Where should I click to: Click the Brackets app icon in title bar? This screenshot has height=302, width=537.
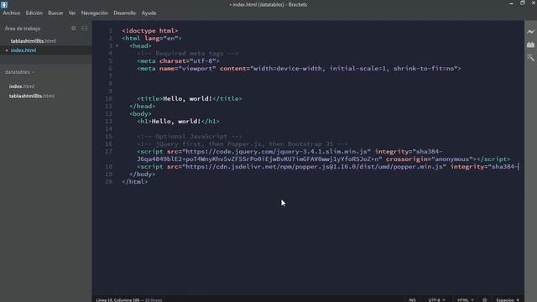pos(4,4)
